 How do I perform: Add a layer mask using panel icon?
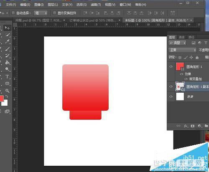(x=193, y=126)
